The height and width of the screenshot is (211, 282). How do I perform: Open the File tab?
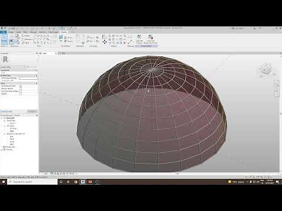click(3, 32)
